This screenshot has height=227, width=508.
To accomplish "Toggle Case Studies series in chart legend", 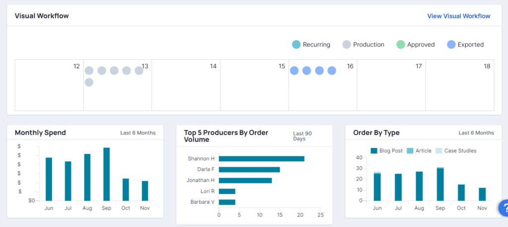I will pos(456,151).
